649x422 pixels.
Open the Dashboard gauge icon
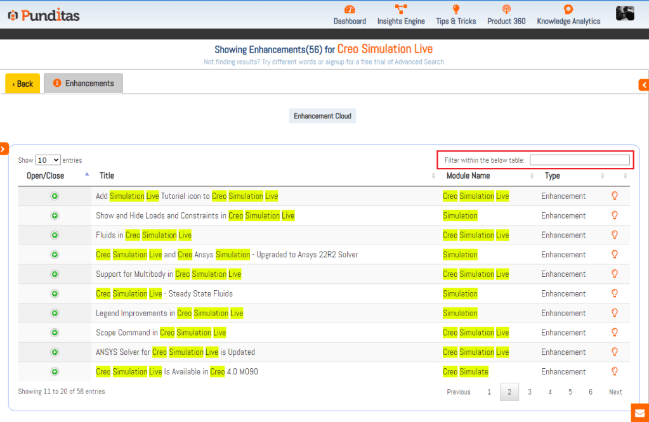(350, 10)
